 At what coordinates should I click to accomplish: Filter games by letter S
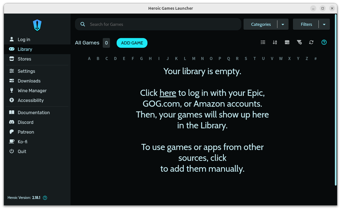pyautogui.click(x=246, y=58)
